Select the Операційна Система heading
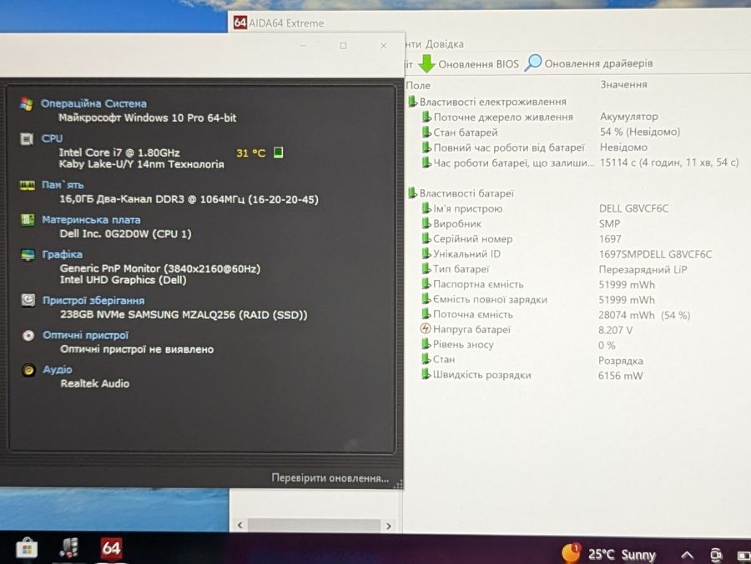The image size is (751, 564). (x=93, y=103)
